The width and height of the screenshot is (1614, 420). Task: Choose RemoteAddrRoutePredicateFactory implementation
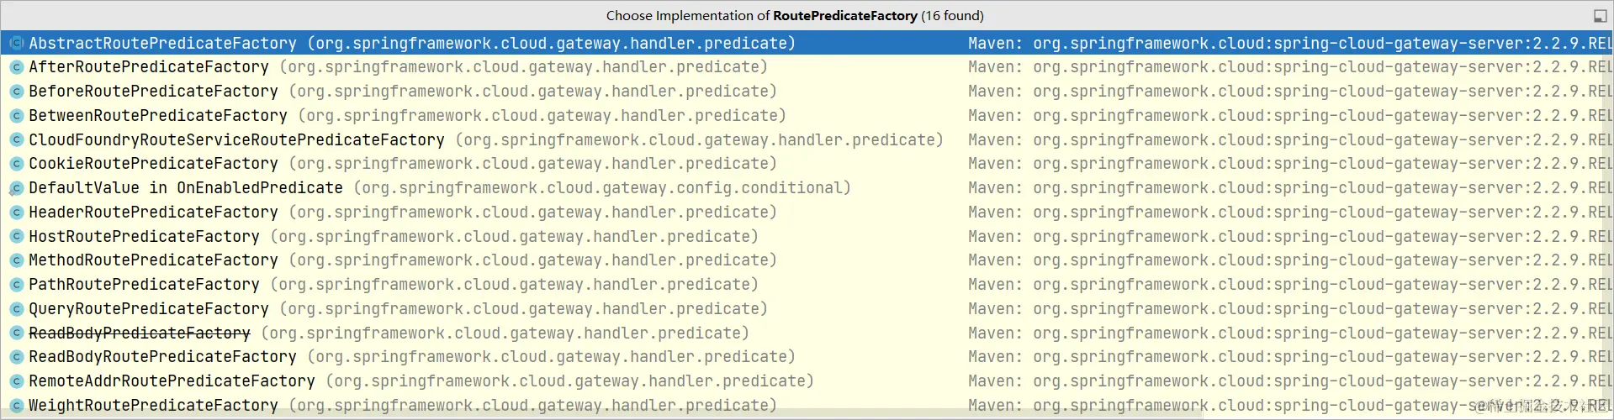tap(807, 381)
